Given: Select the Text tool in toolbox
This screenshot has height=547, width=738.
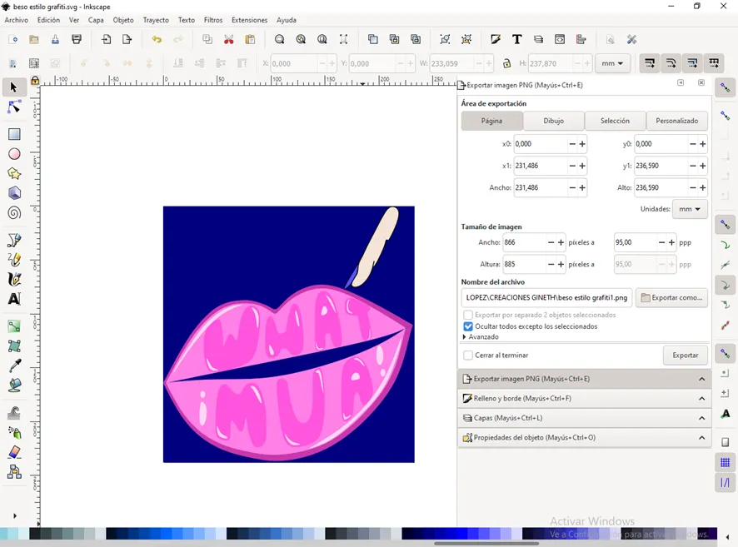Looking at the screenshot, I should pyautogui.click(x=14, y=299).
